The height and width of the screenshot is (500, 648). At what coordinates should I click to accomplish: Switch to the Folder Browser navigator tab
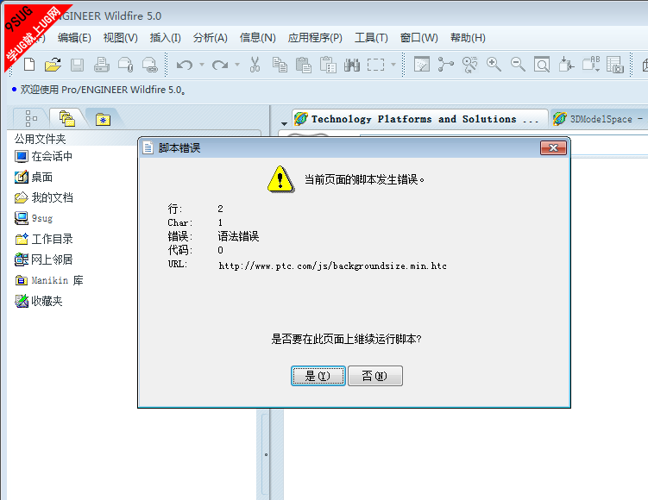(x=67, y=118)
